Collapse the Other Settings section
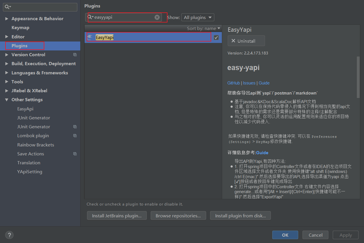The height and width of the screenshot is (243, 364). click(6, 99)
